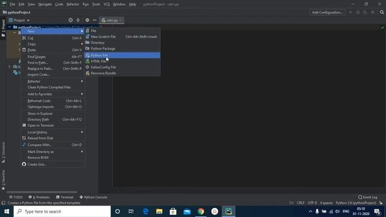Open Favorites side tool window

click(x=4, y=180)
